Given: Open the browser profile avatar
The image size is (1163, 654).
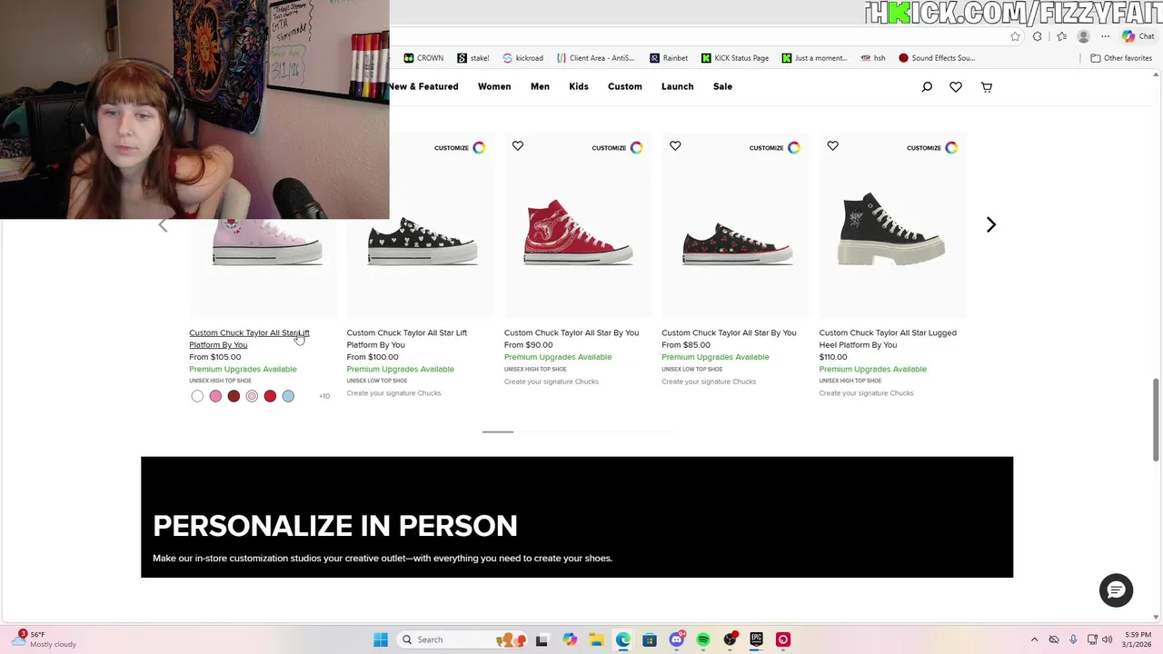Looking at the screenshot, I should click(x=1083, y=36).
